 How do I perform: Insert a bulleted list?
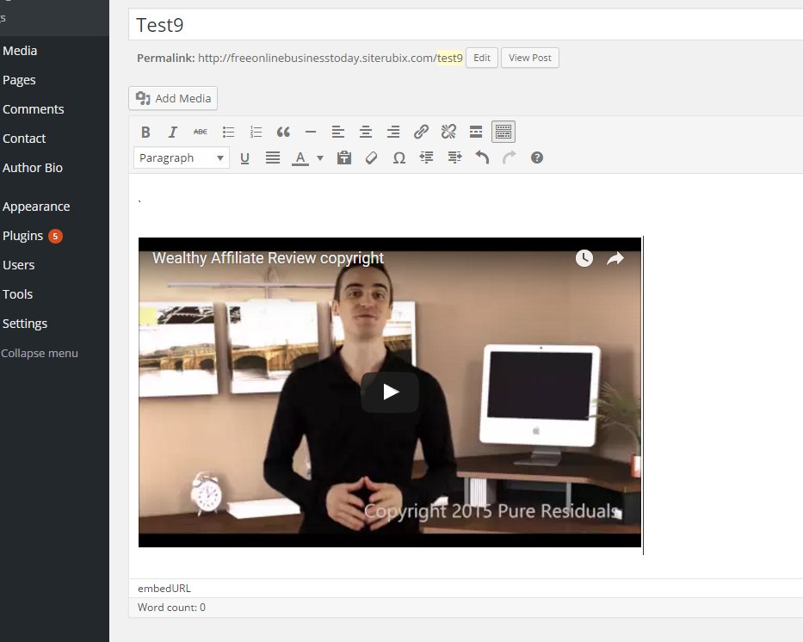(x=228, y=132)
